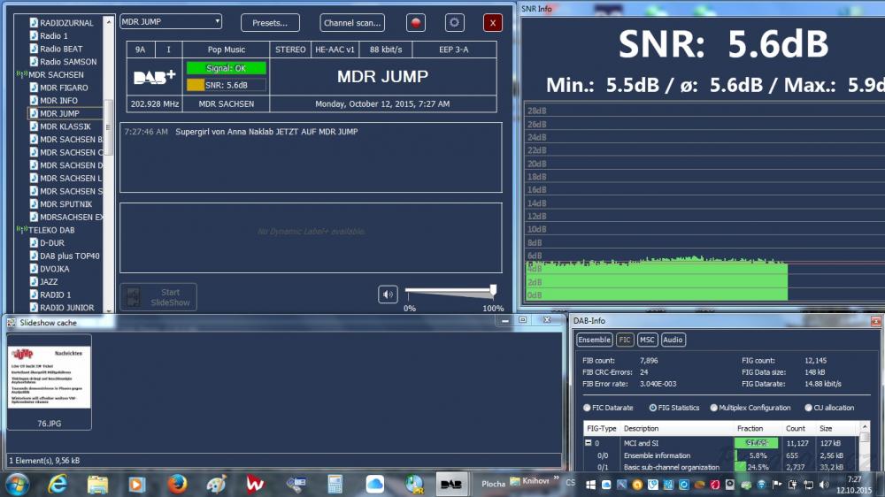885x497 pixels.
Task: Open the Paint palette taskbar icon
Action: [216, 484]
